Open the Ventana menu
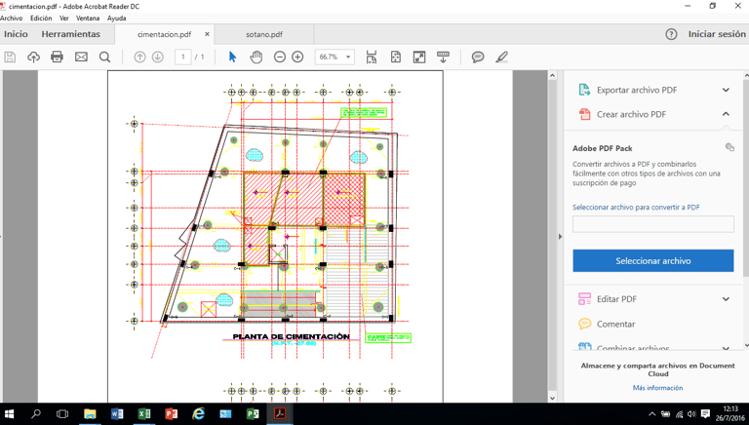The image size is (749, 425). 88,19
